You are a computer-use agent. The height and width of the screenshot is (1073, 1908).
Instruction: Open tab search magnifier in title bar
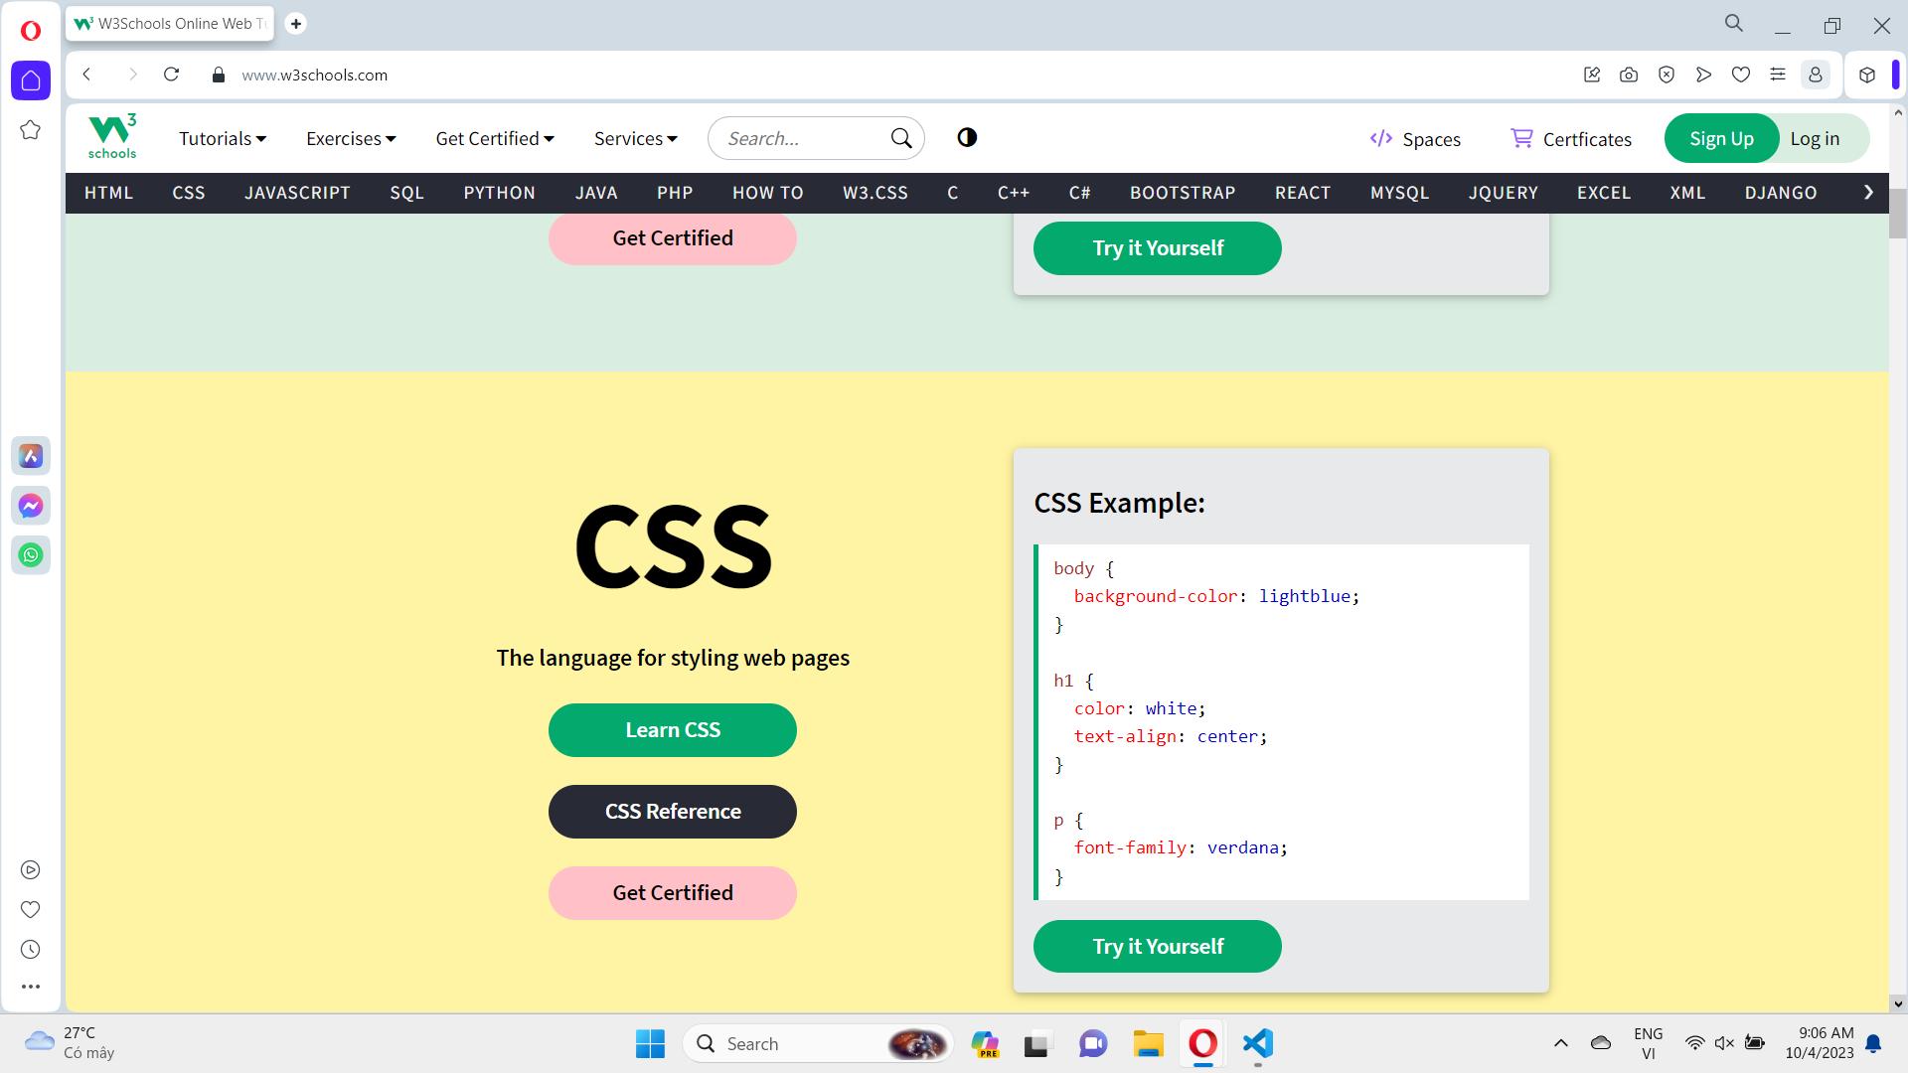tap(1734, 23)
